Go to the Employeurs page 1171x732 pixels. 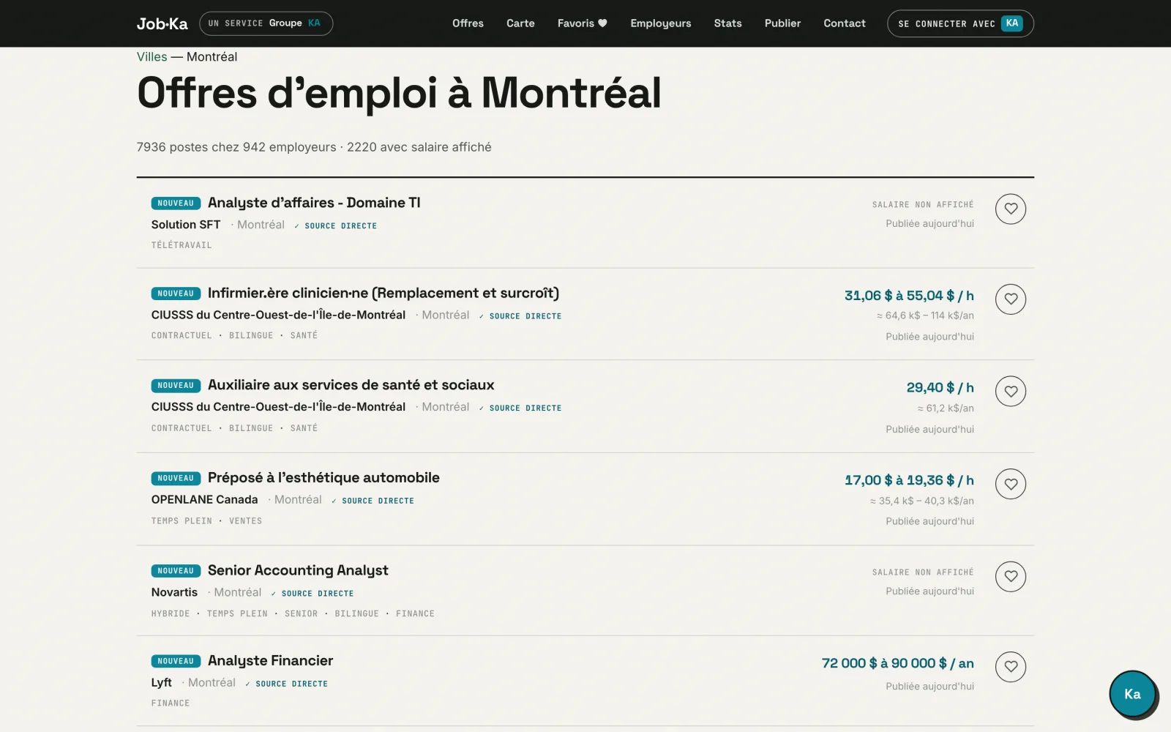(x=660, y=23)
